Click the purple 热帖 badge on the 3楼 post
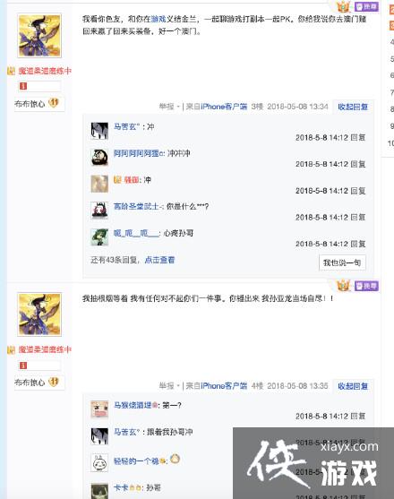 point(366,6)
